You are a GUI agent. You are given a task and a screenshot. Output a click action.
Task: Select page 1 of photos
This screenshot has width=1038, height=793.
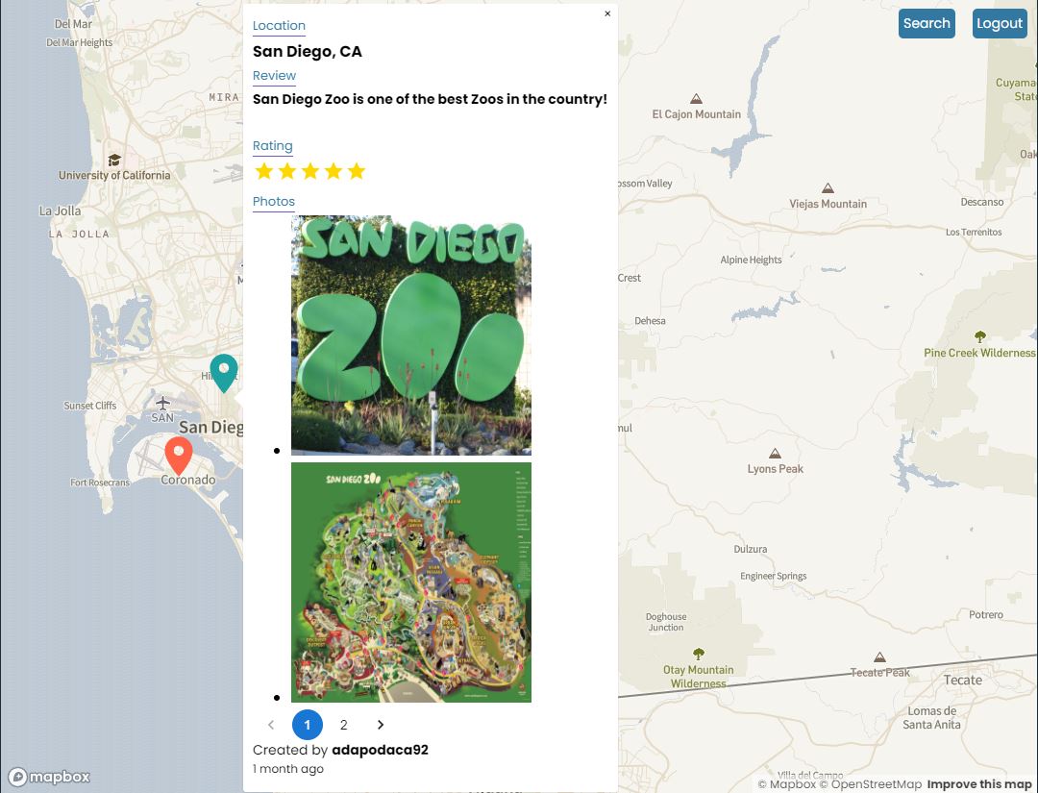308,725
